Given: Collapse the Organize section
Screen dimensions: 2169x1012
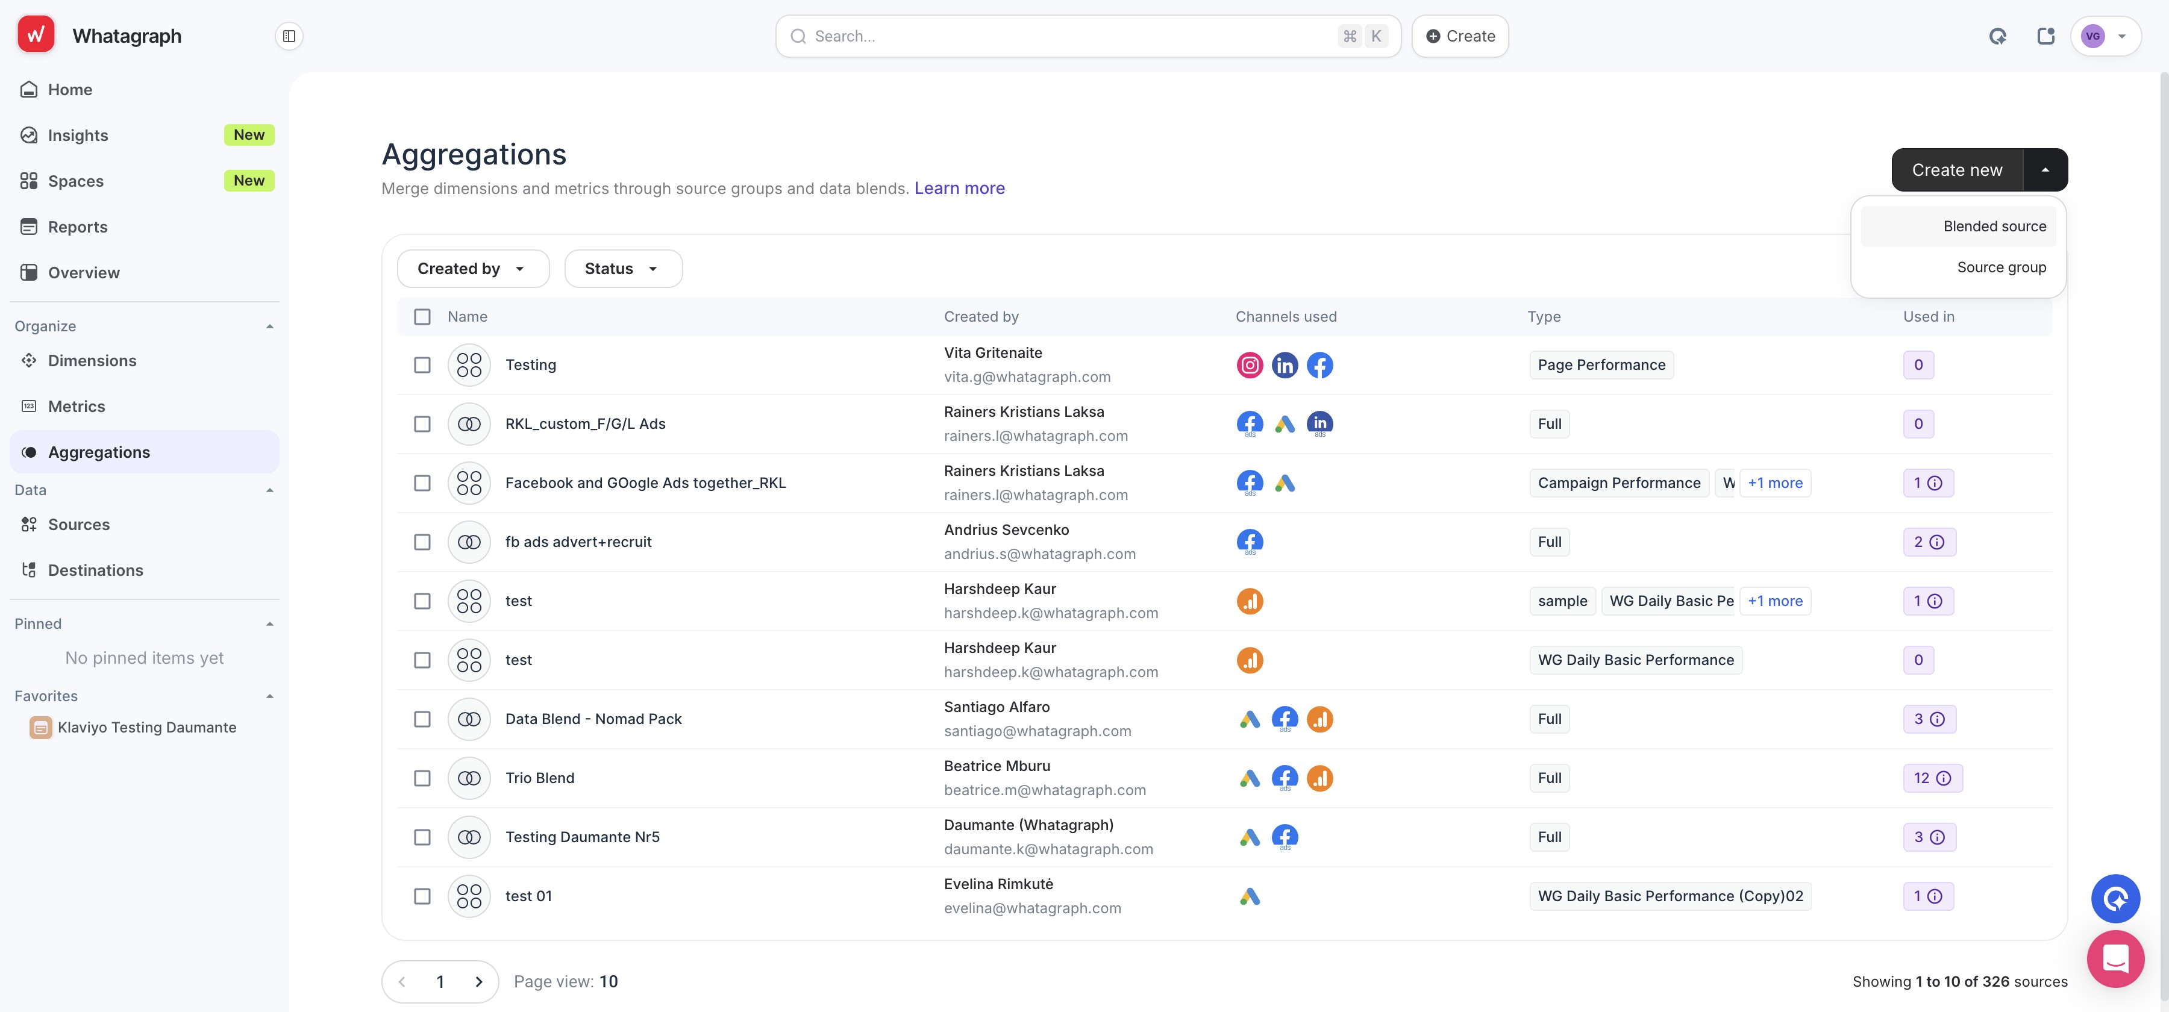Looking at the screenshot, I should [269, 326].
